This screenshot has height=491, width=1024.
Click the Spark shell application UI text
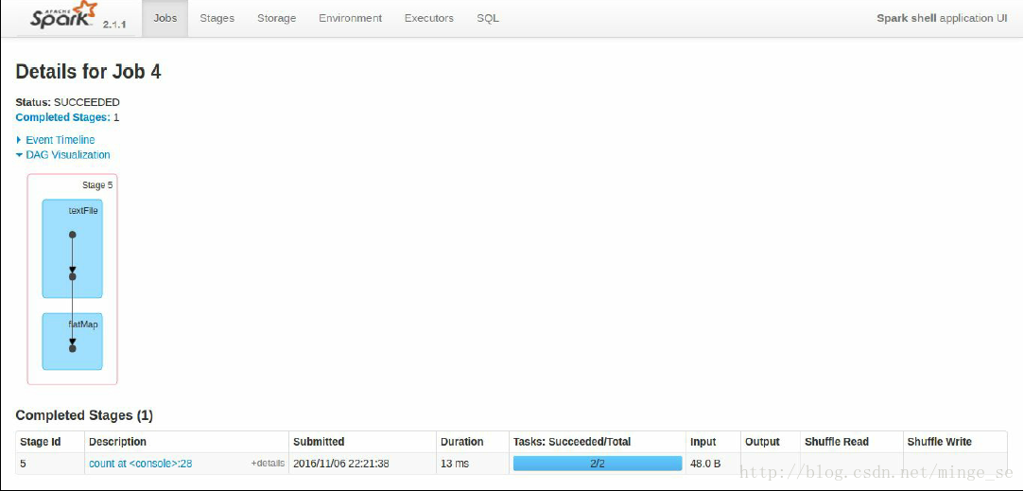tap(942, 18)
